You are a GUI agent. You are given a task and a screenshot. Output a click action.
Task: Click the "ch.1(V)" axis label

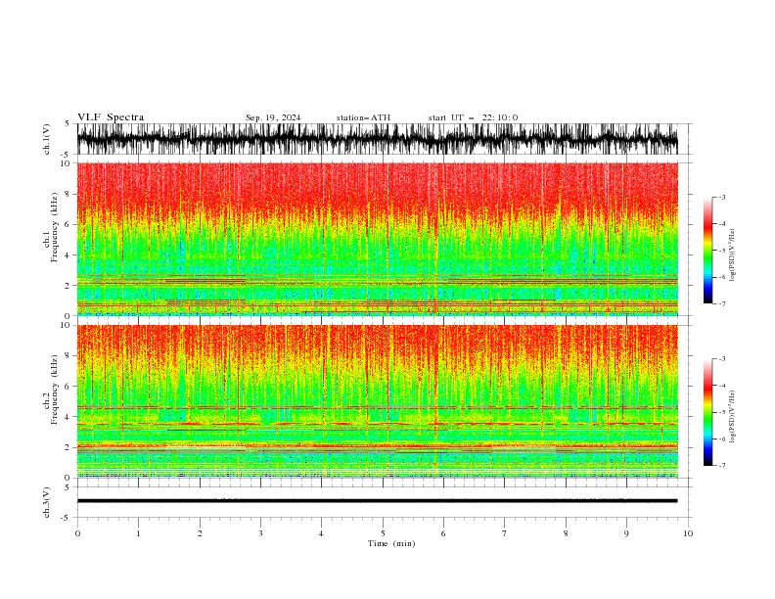coord(47,139)
